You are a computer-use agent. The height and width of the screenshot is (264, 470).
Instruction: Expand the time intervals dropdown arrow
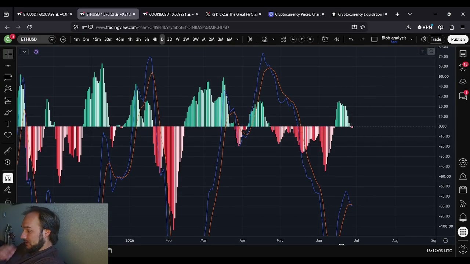[238, 39]
